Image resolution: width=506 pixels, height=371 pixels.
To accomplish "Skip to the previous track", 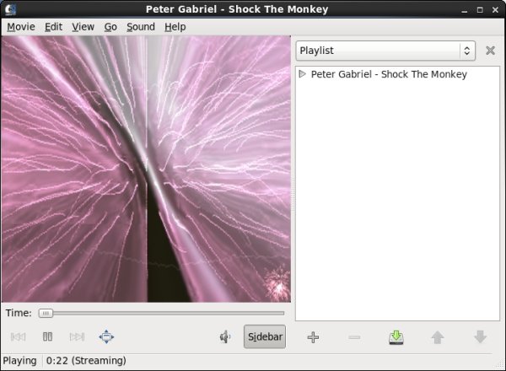I will pos(19,337).
